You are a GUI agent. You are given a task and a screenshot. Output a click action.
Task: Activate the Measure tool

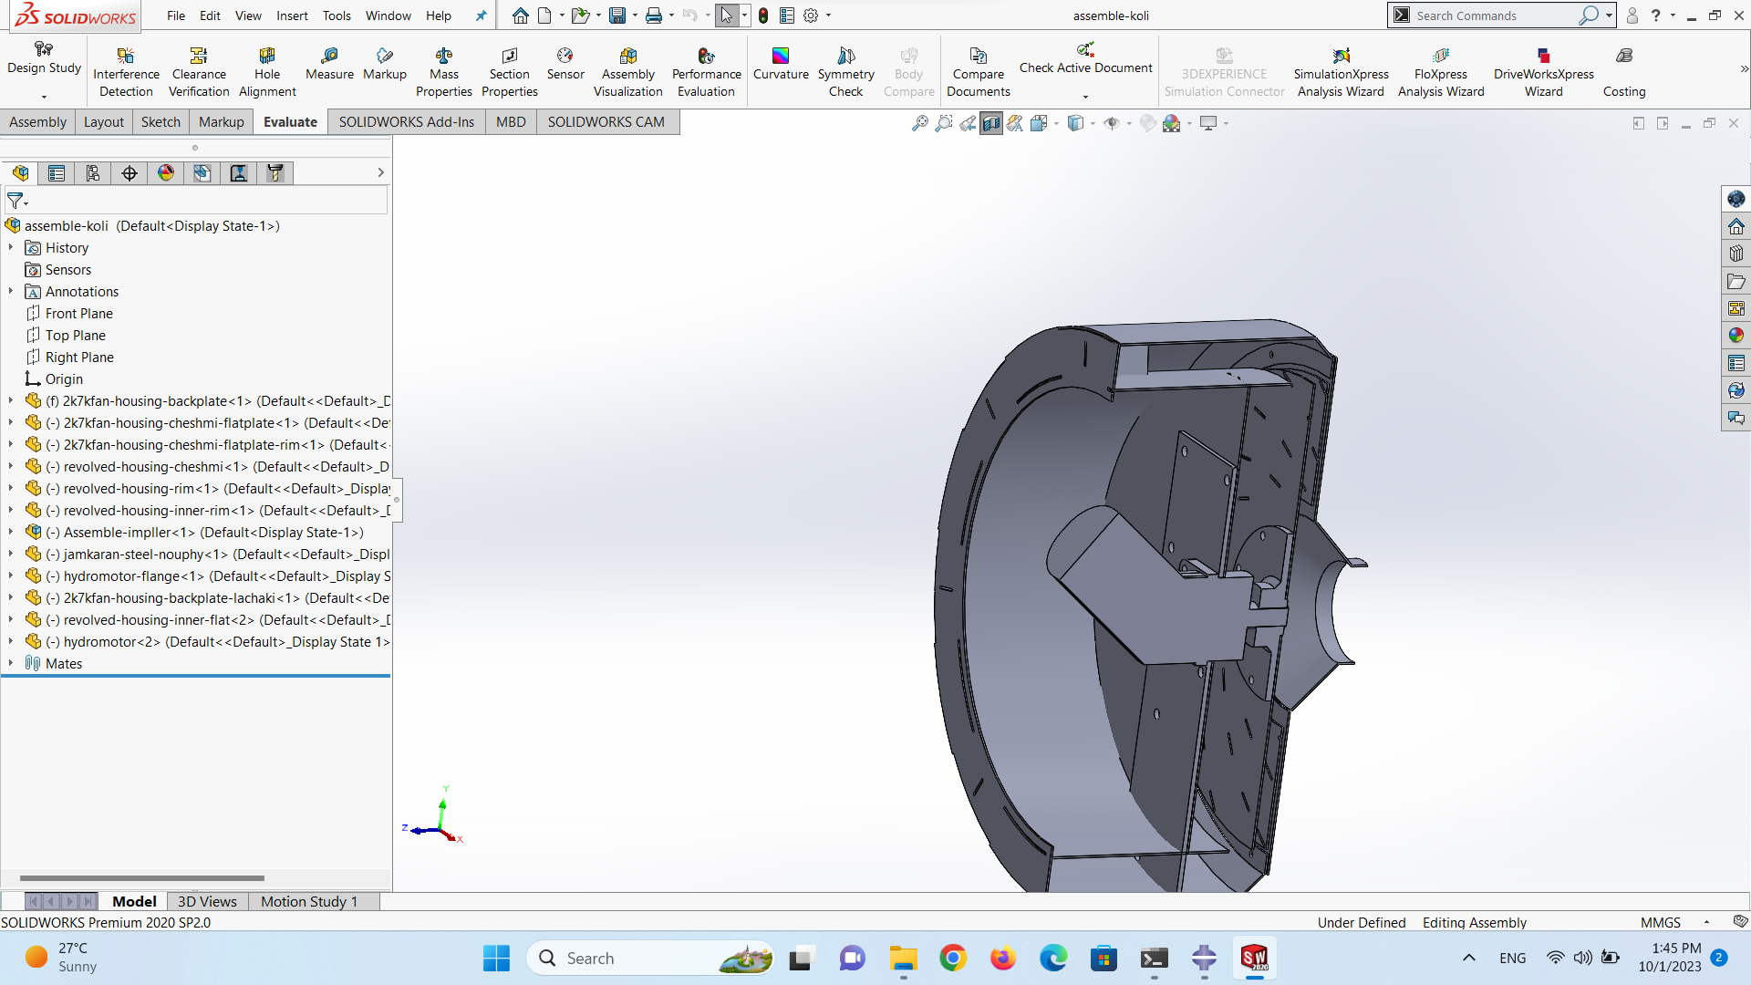click(x=329, y=64)
